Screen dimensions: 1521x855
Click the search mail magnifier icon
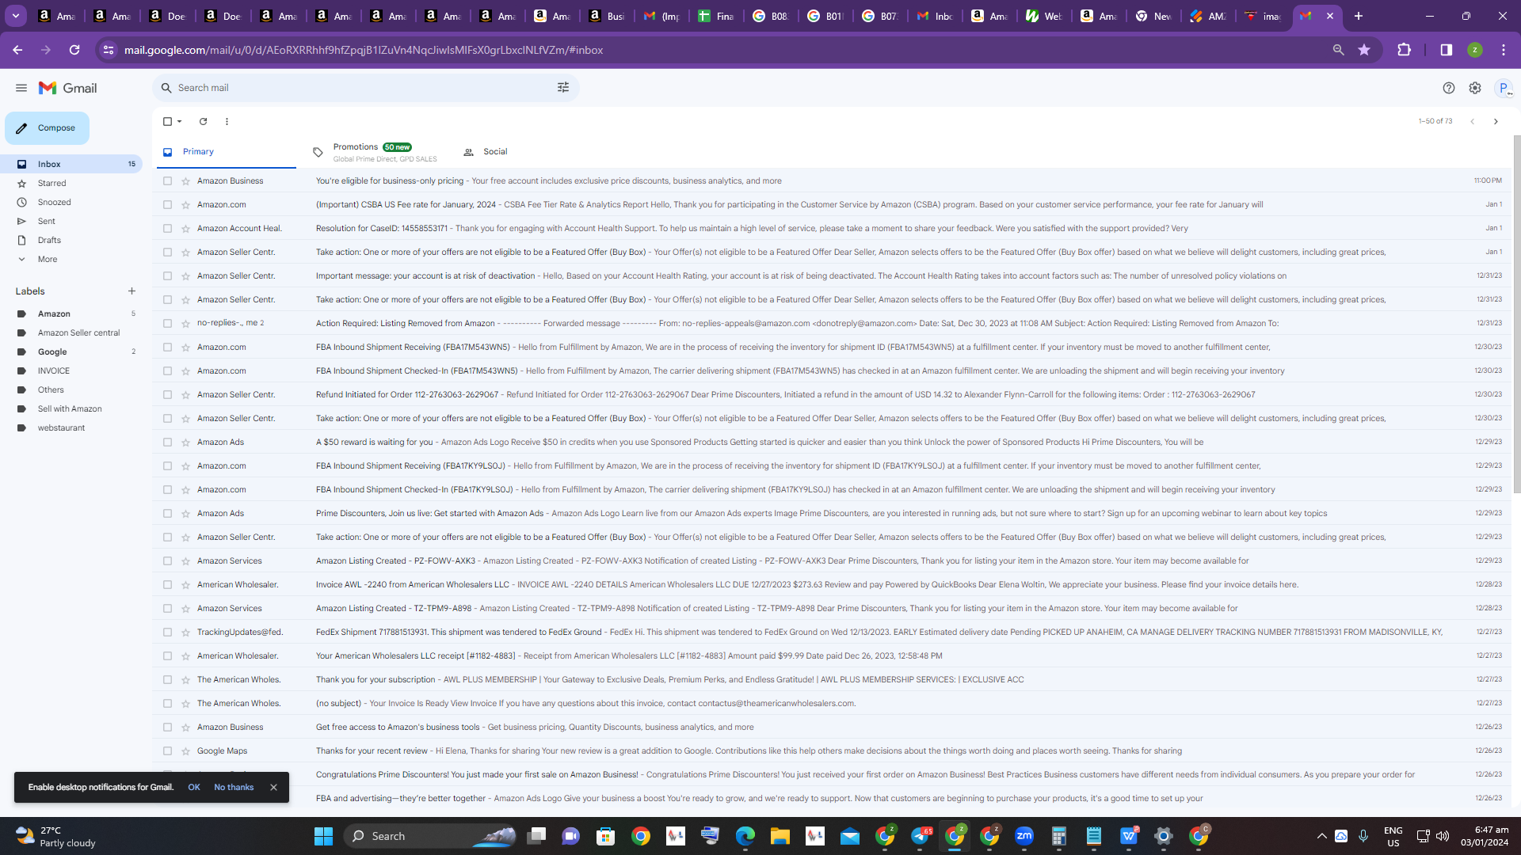coord(166,88)
